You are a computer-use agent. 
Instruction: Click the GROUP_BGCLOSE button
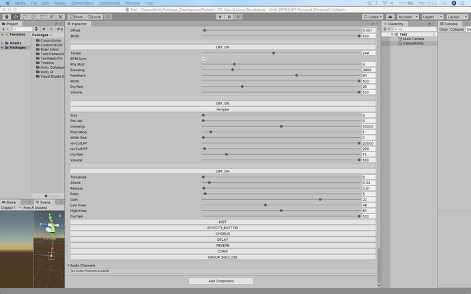[223, 257]
